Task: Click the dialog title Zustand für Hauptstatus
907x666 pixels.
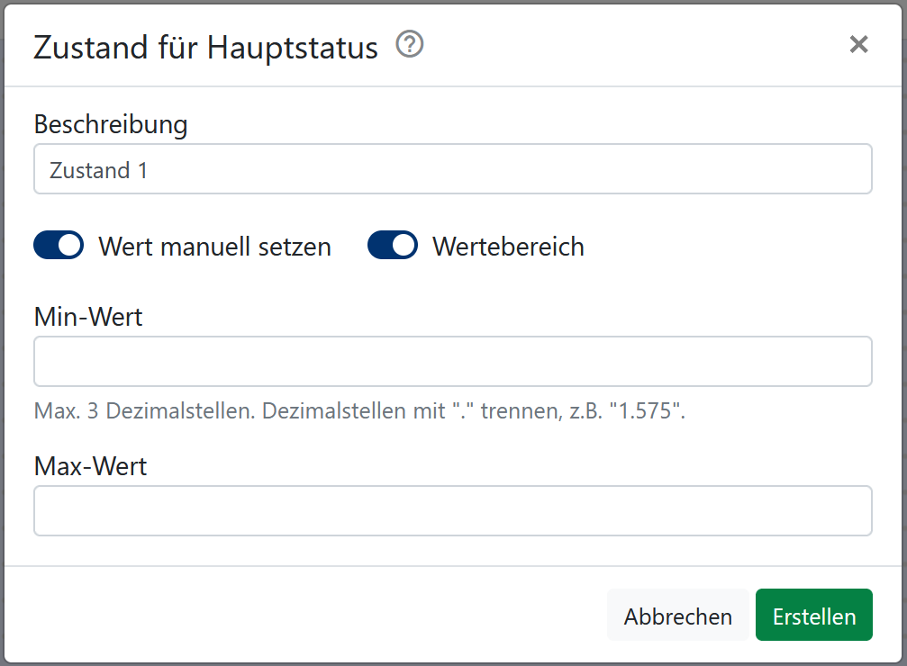Action: coord(205,48)
